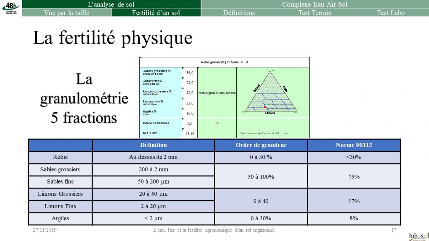This screenshot has height=241, width=429.
Task: Click the Limons grossiers % value 12,0
Action: [x=190, y=93]
